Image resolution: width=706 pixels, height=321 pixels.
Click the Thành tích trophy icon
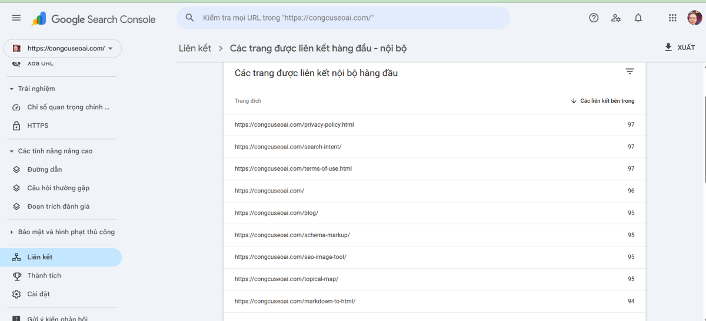click(16, 276)
